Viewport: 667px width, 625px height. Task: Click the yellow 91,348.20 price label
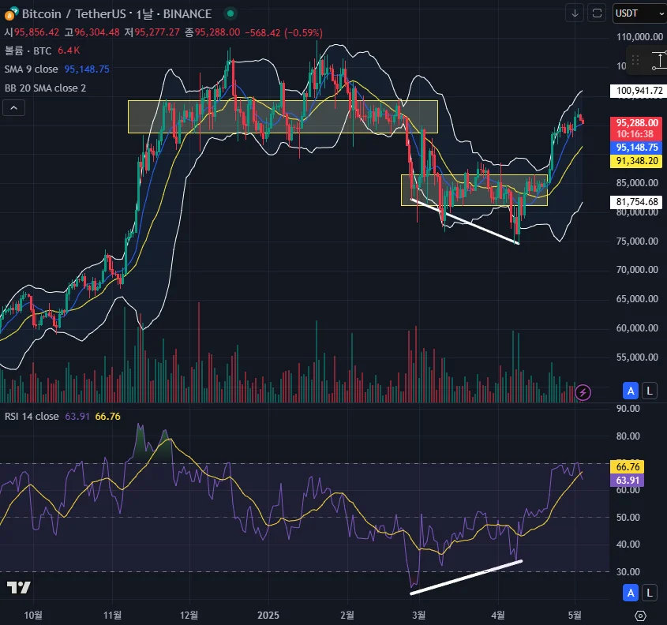[x=637, y=161]
